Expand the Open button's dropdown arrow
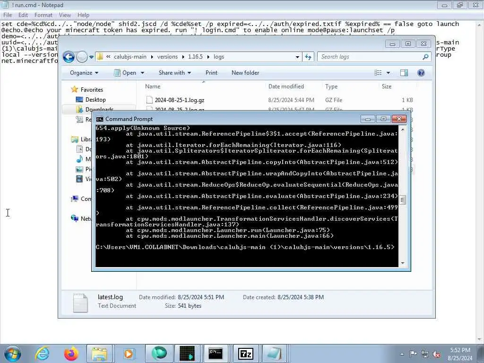 (x=143, y=73)
